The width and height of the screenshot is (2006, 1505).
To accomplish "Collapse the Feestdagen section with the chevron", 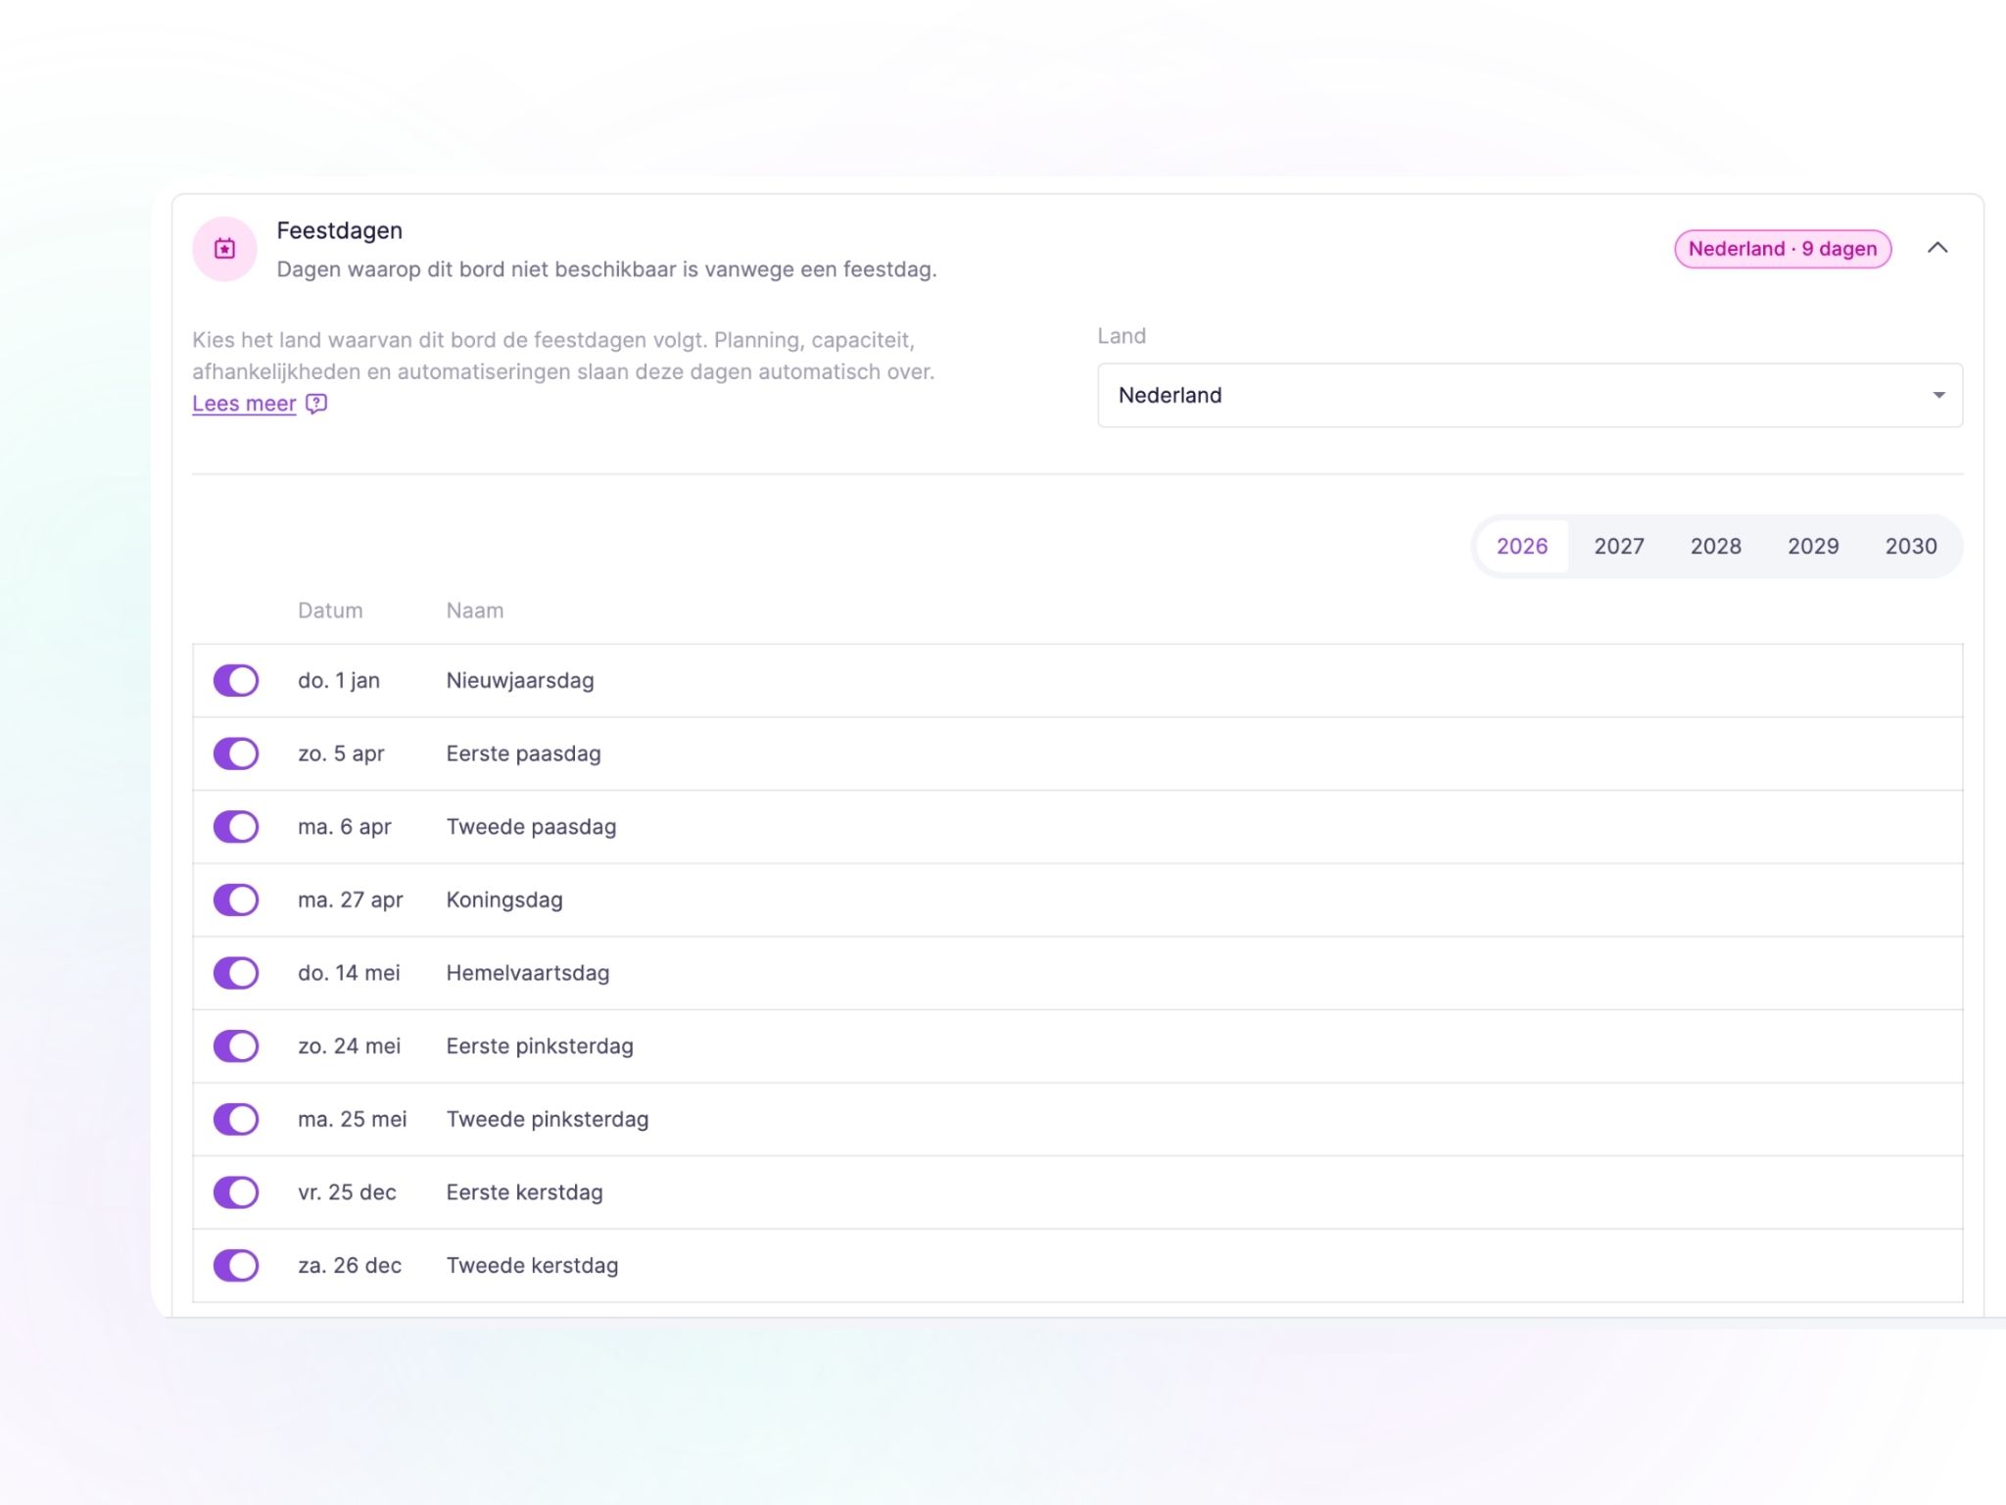I will [1936, 248].
